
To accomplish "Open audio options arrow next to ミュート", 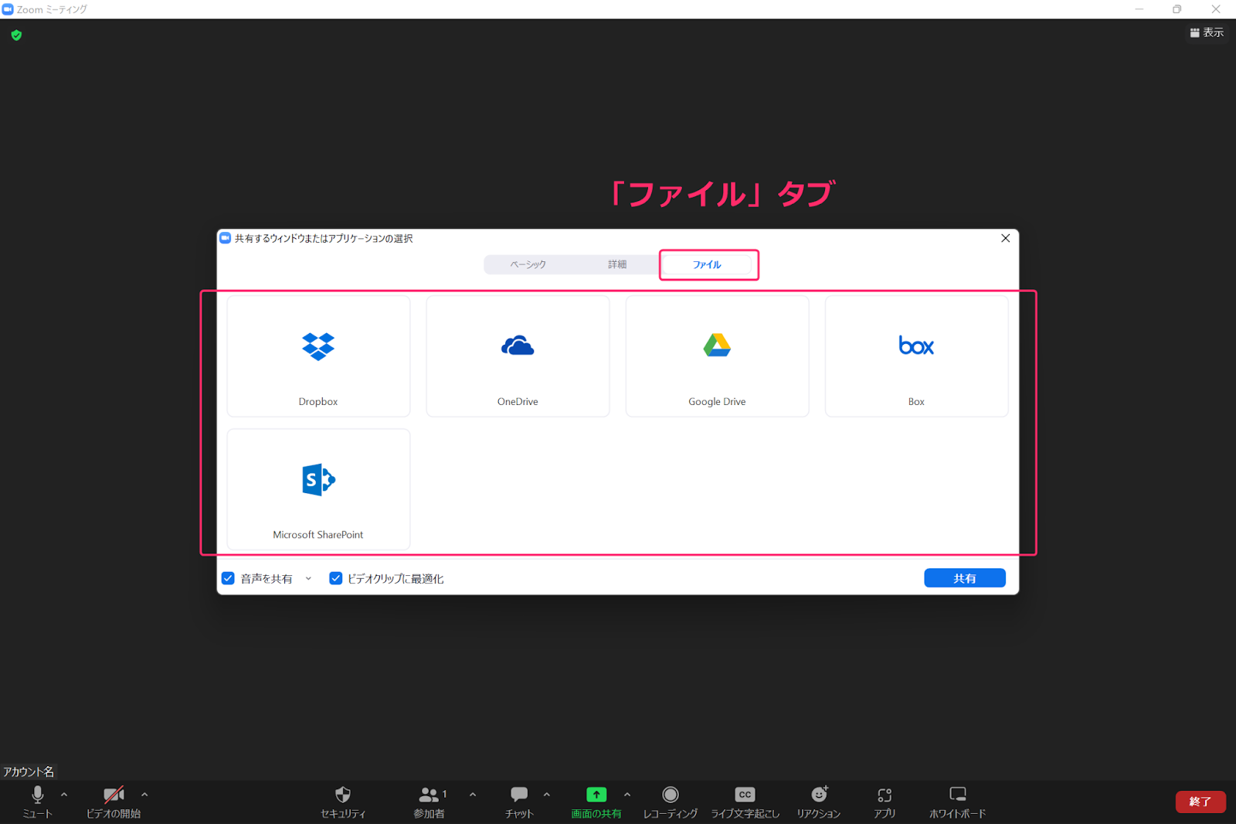I will tap(64, 795).
